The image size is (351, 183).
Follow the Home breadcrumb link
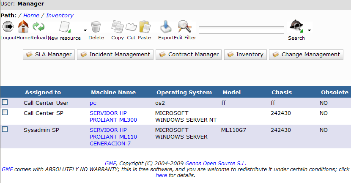click(x=31, y=16)
